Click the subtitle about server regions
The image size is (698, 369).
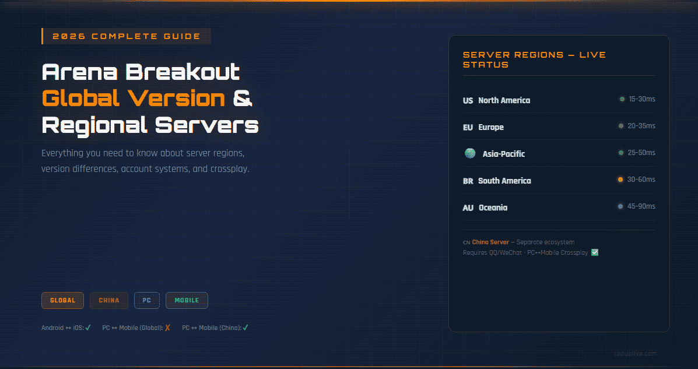coord(145,161)
